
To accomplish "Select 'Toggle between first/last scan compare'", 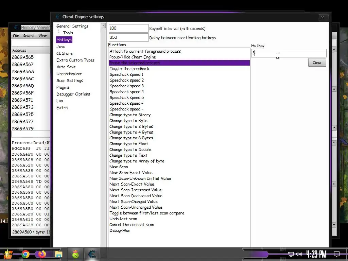I will pyautogui.click(x=179, y=213).
